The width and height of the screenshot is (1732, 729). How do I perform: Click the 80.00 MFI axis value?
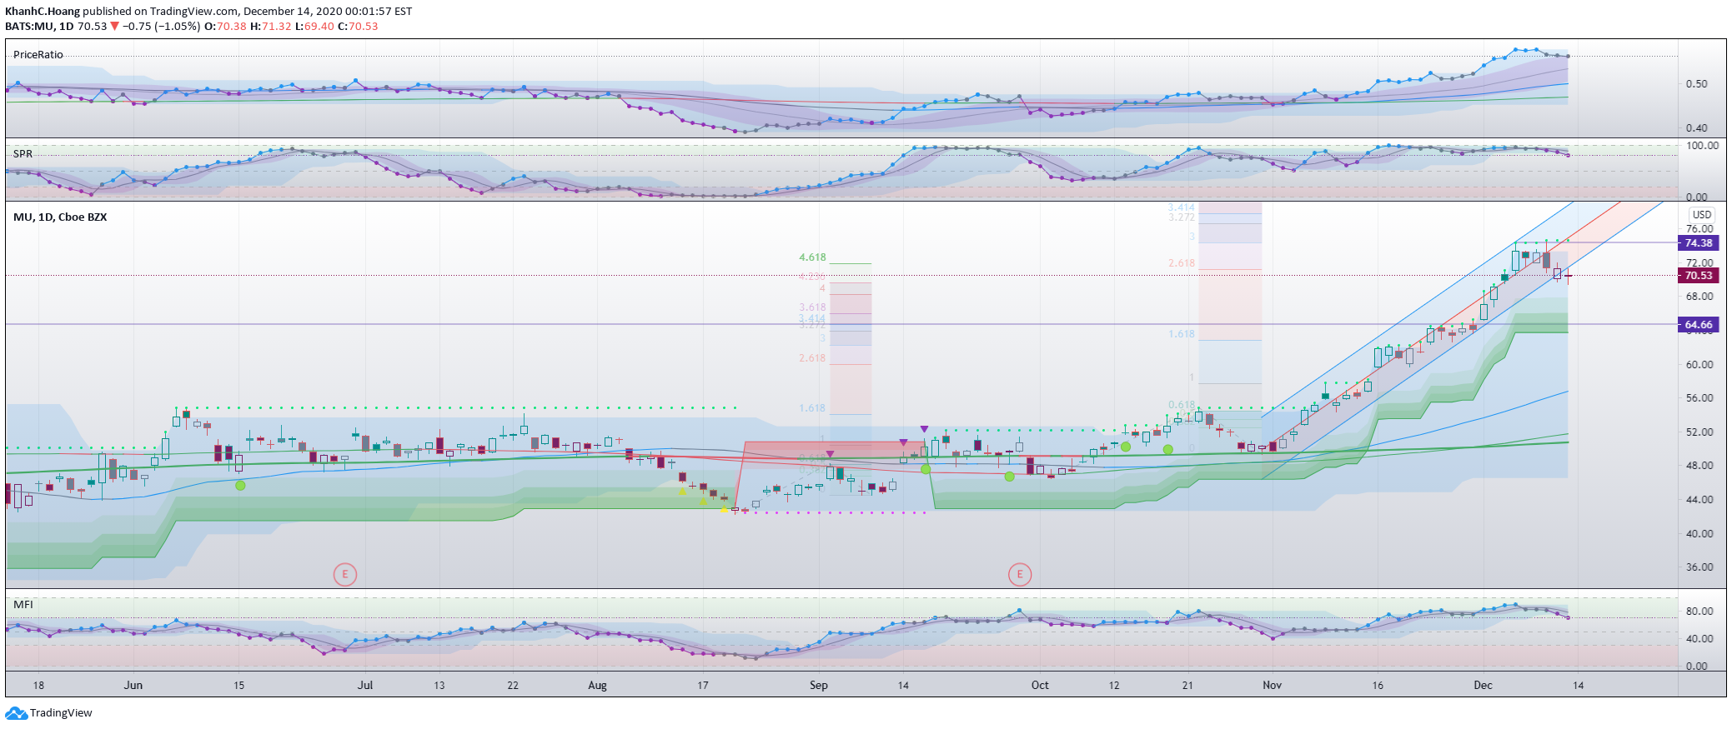click(1699, 612)
